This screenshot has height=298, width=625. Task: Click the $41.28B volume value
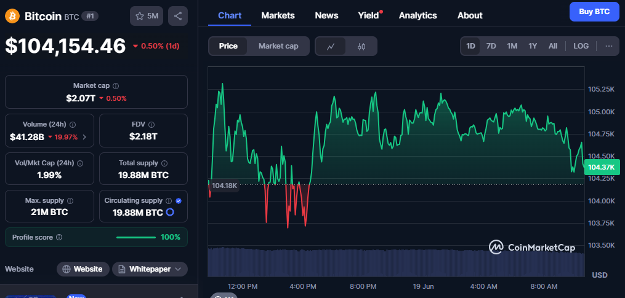point(26,137)
